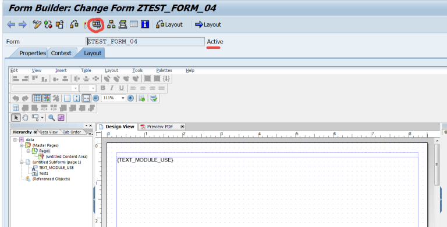Open the field edit tool dropdown arrow

pos(42,117)
